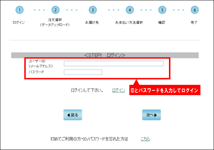The height and width of the screenshot is (150, 214).
Task: Click step 3 delivery address circle
Action: tap(93, 10)
